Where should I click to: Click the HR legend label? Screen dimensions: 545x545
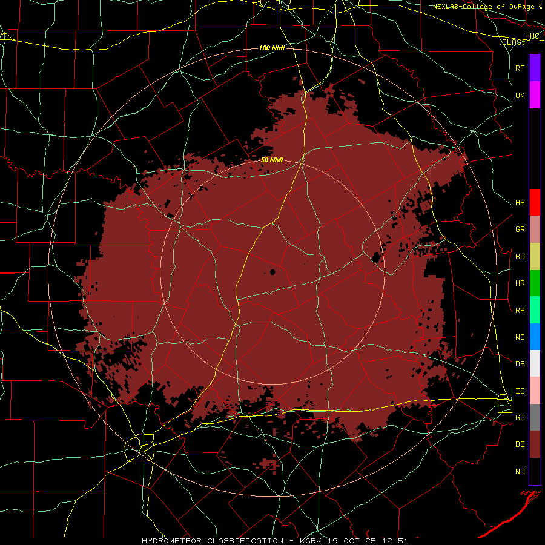coord(520,283)
